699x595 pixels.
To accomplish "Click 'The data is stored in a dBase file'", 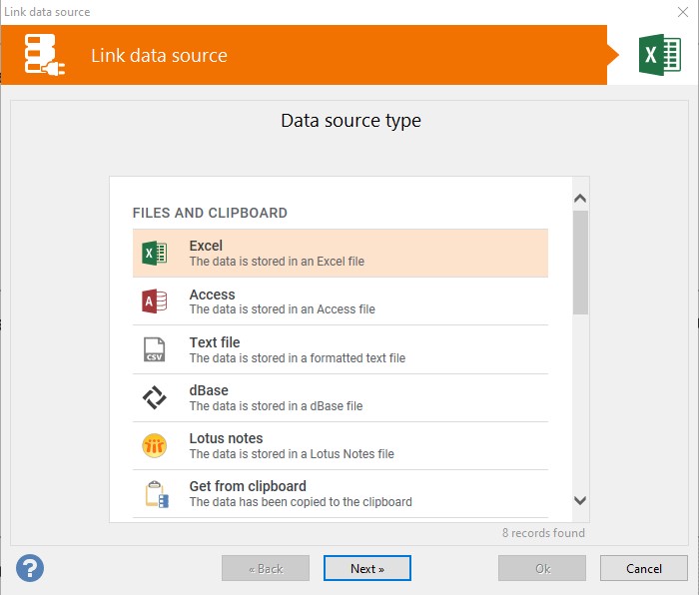I will pos(276,406).
